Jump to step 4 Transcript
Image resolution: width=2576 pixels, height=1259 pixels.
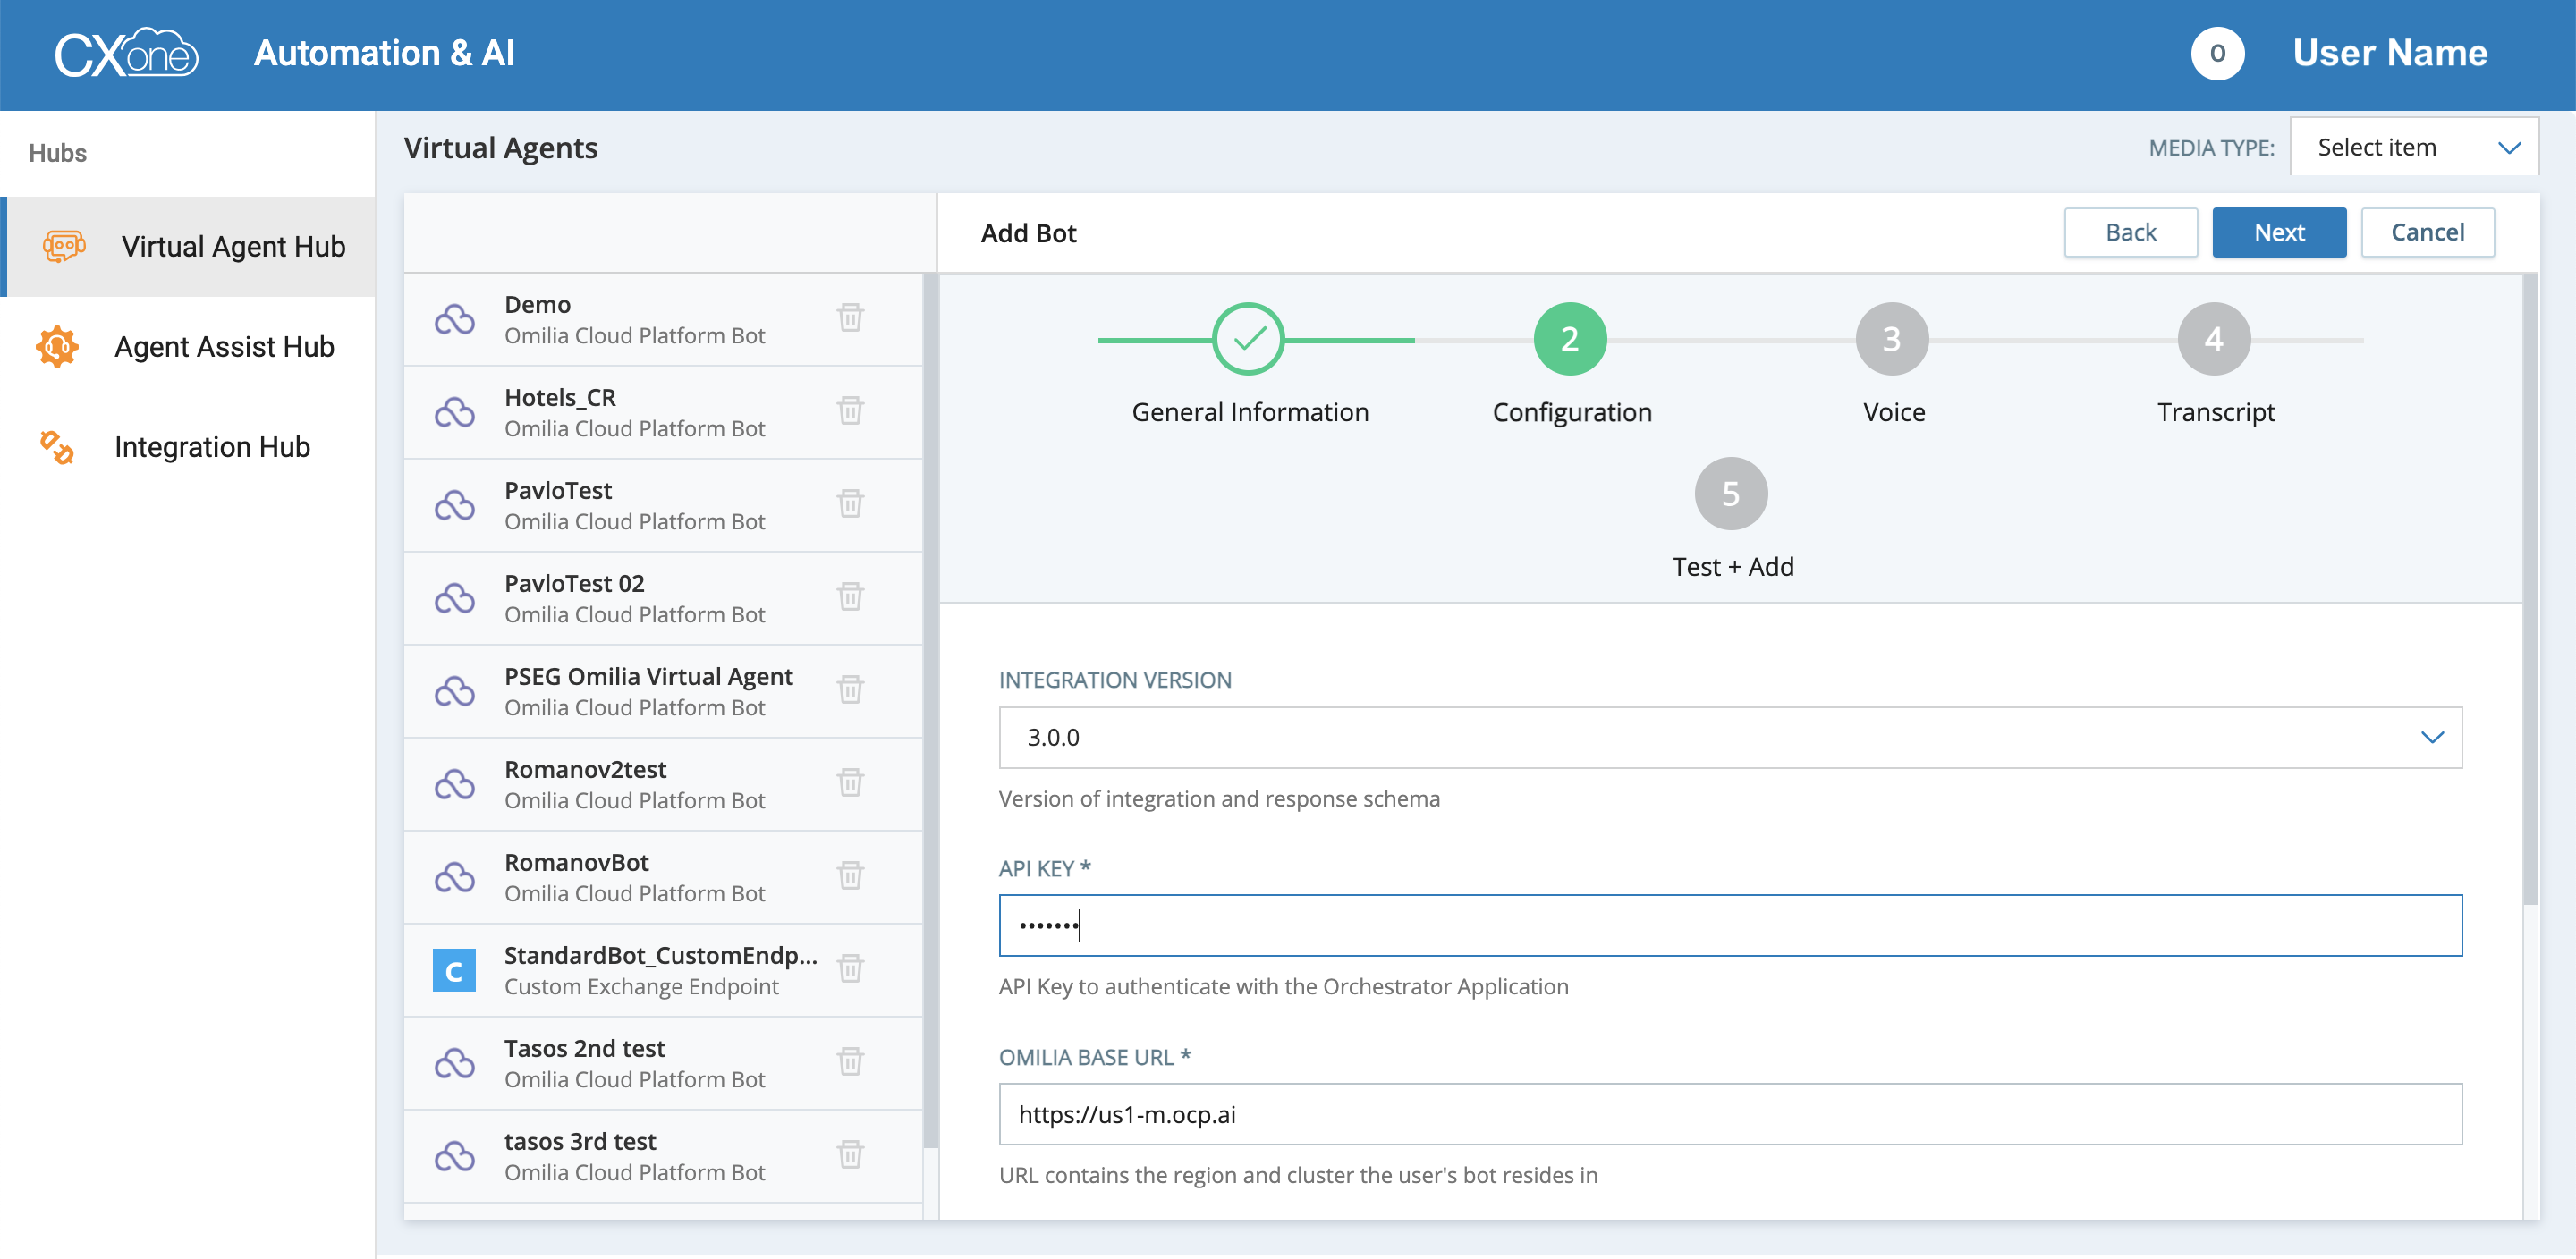click(2214, 340)
